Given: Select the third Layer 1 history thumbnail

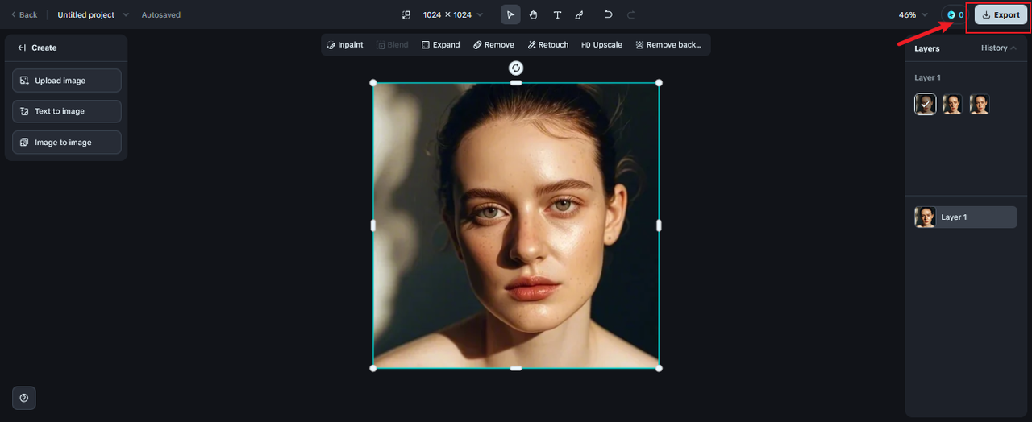Looking at the screenshot, I should tap(979, 104).
